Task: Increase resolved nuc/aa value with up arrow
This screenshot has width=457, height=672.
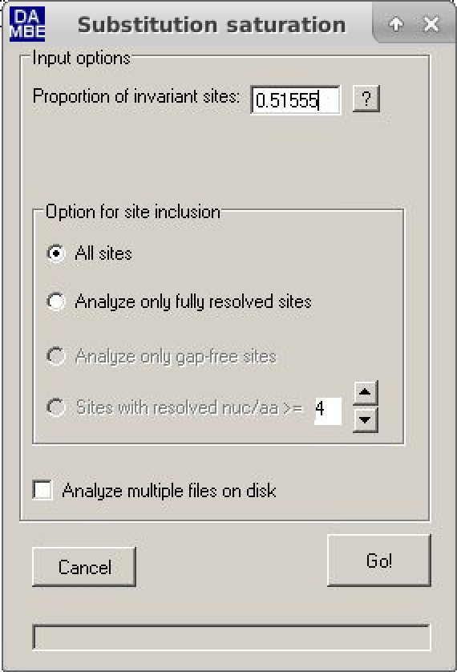Action: [x=365, y=393]
